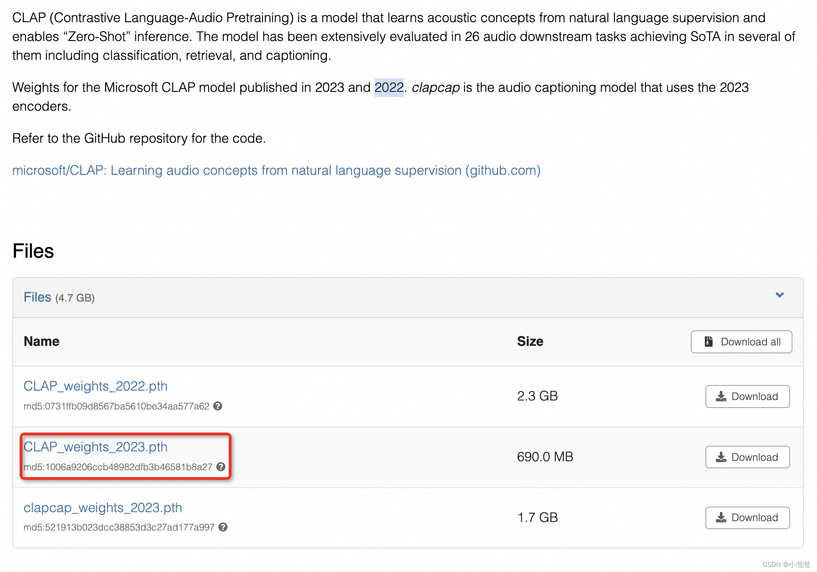This screenshot has height=572, width=817.
Task: Click the 690.0 MB size value
Action: (545, 457)
